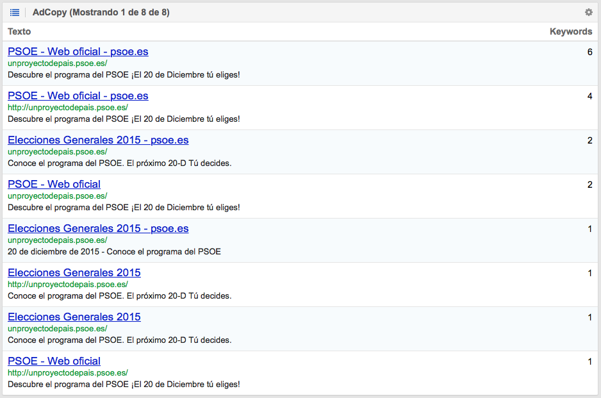Open 'PSOE - Web oficial' title with 2 keywords
The image size is (601, 398).
point(54,185)
